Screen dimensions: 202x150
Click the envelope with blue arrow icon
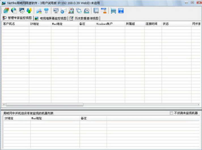click(63, 11)
